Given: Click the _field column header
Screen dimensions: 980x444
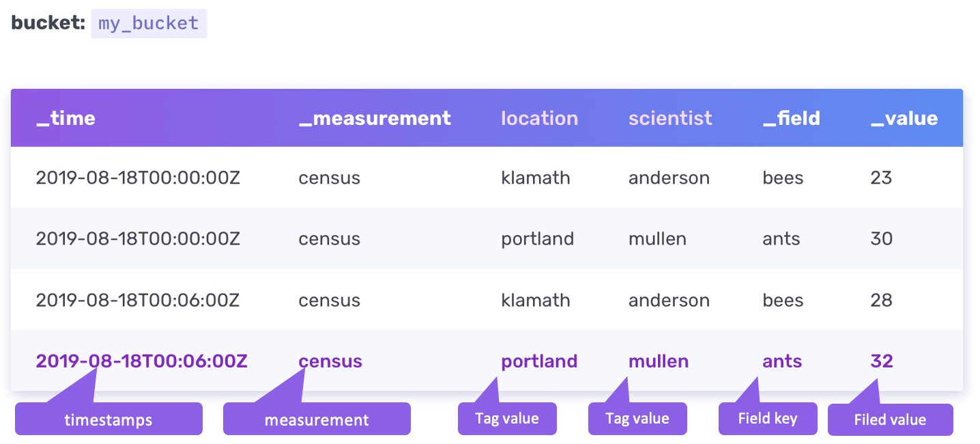Looking at the screenshot, I should click(x=791, y=118).
